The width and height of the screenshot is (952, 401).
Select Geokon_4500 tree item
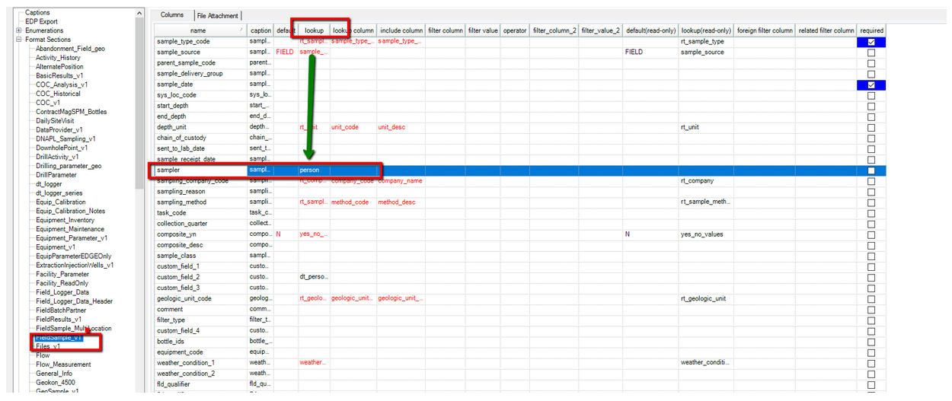tap(56, 383)
